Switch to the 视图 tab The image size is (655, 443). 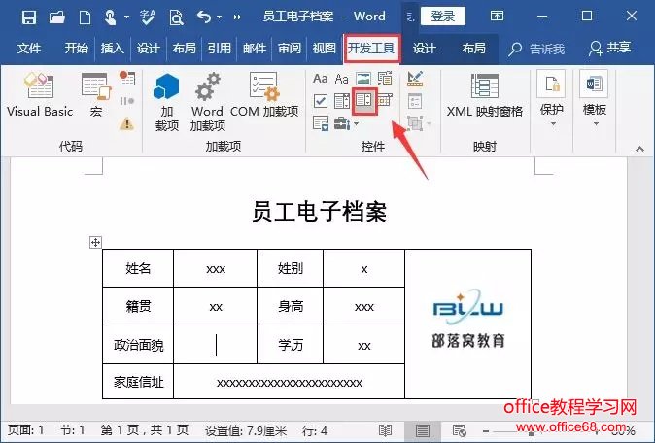(325, 49)
